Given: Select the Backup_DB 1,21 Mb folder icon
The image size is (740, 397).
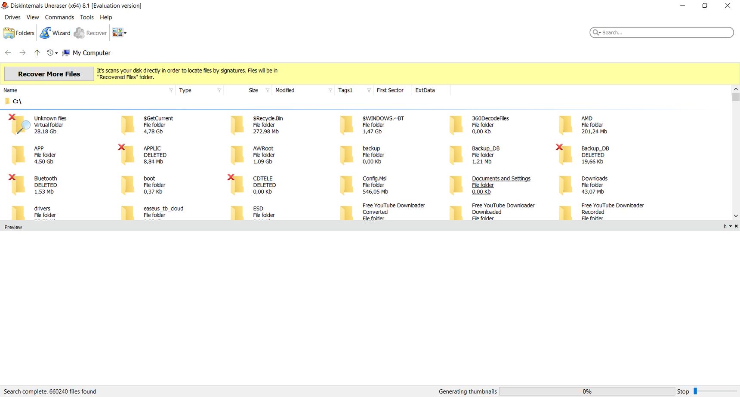Looking at the screenshot, I should [x=456, y=155].
